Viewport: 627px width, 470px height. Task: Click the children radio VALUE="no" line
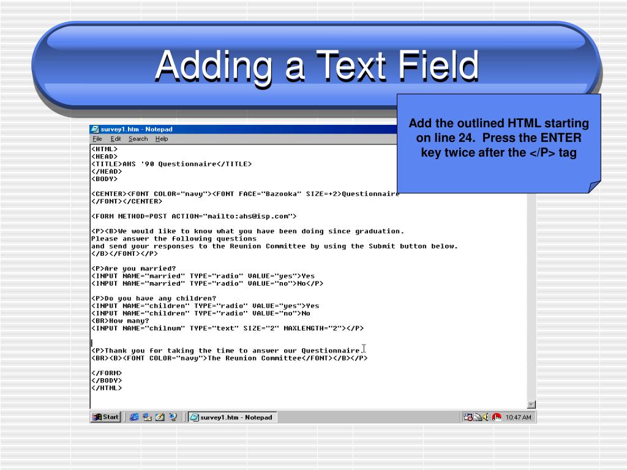coord(201,313)
